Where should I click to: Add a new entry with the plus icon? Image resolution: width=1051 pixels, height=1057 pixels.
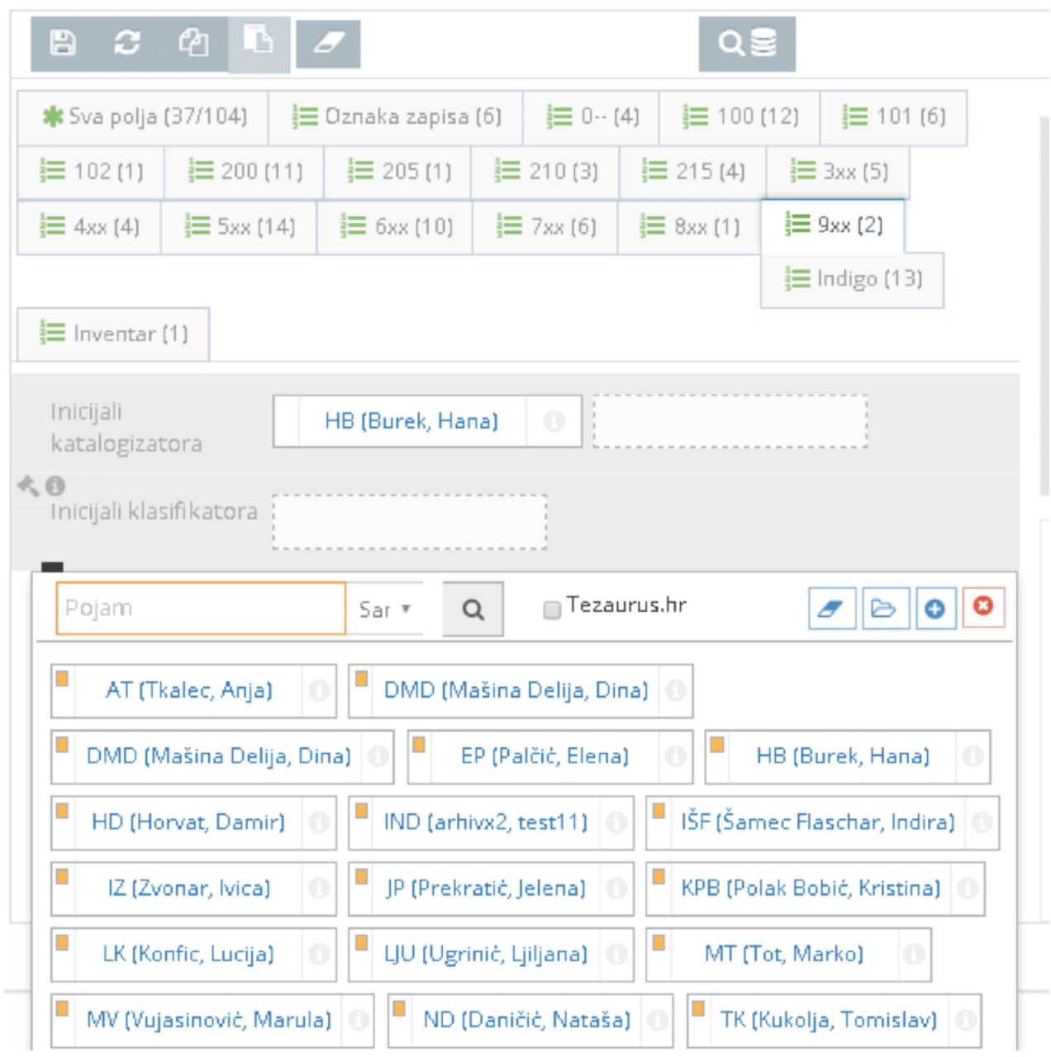tap(935, 608)
